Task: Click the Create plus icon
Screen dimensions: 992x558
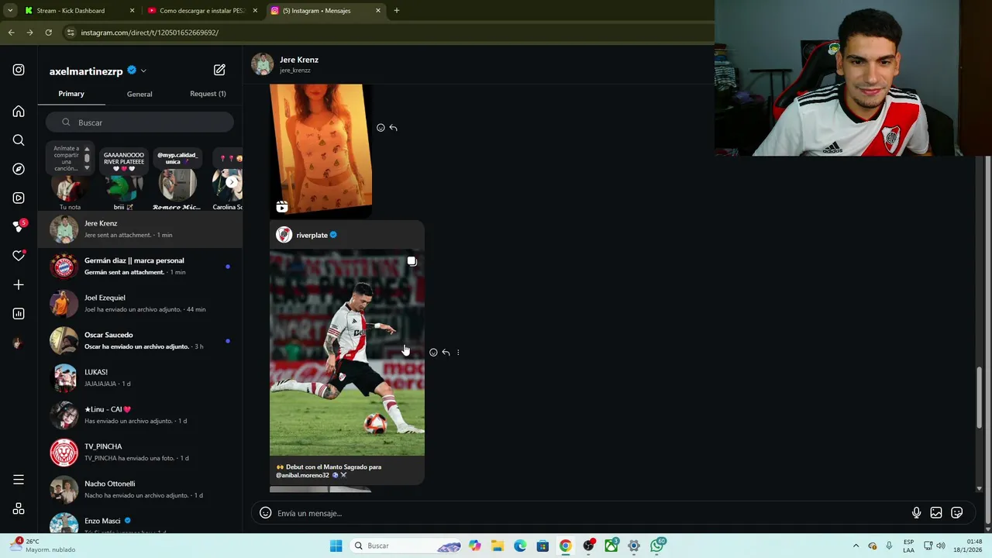Action: click(19, 284)
